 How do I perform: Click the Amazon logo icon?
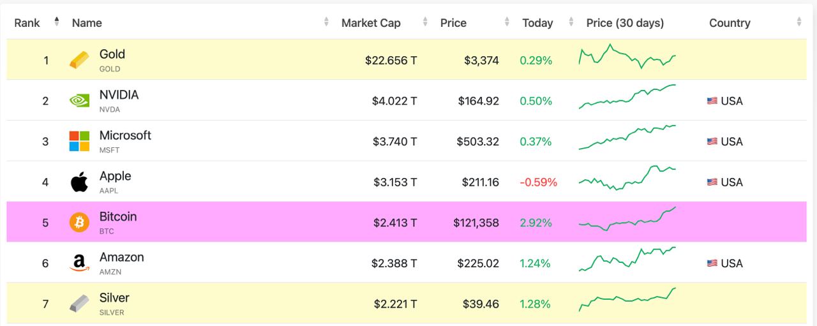79,263
